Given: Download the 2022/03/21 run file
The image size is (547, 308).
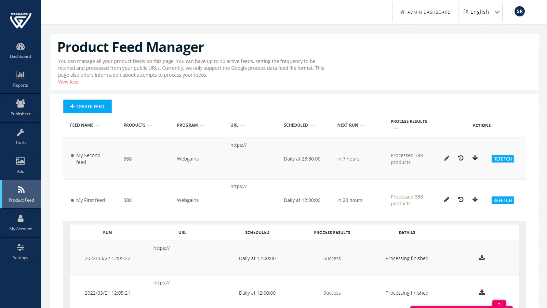Looking at the screenshot, I should pyautogui.click(x=482, y=292).
